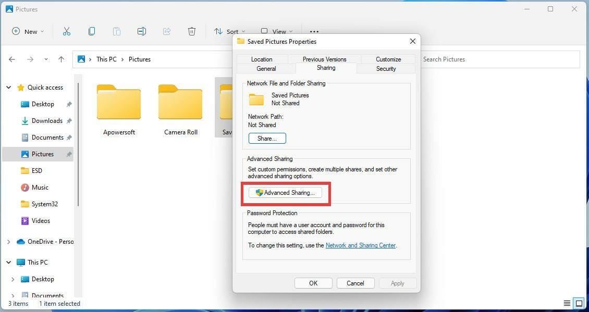Click Pictures breadcrumb in address bar

point(139,59)
